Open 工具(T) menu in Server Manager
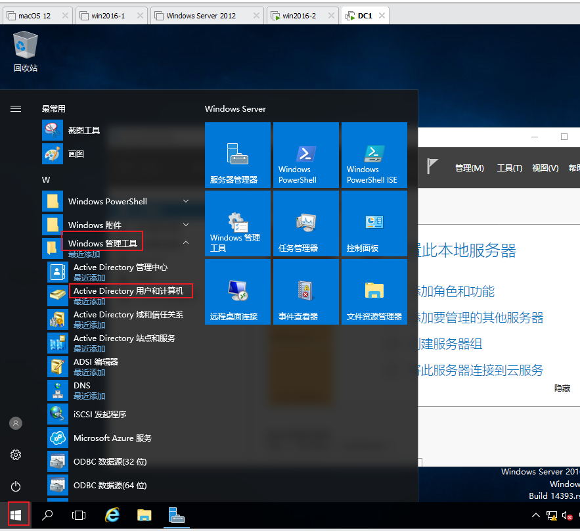The width and height of the screenshot is (580, 531). point(509,168)
